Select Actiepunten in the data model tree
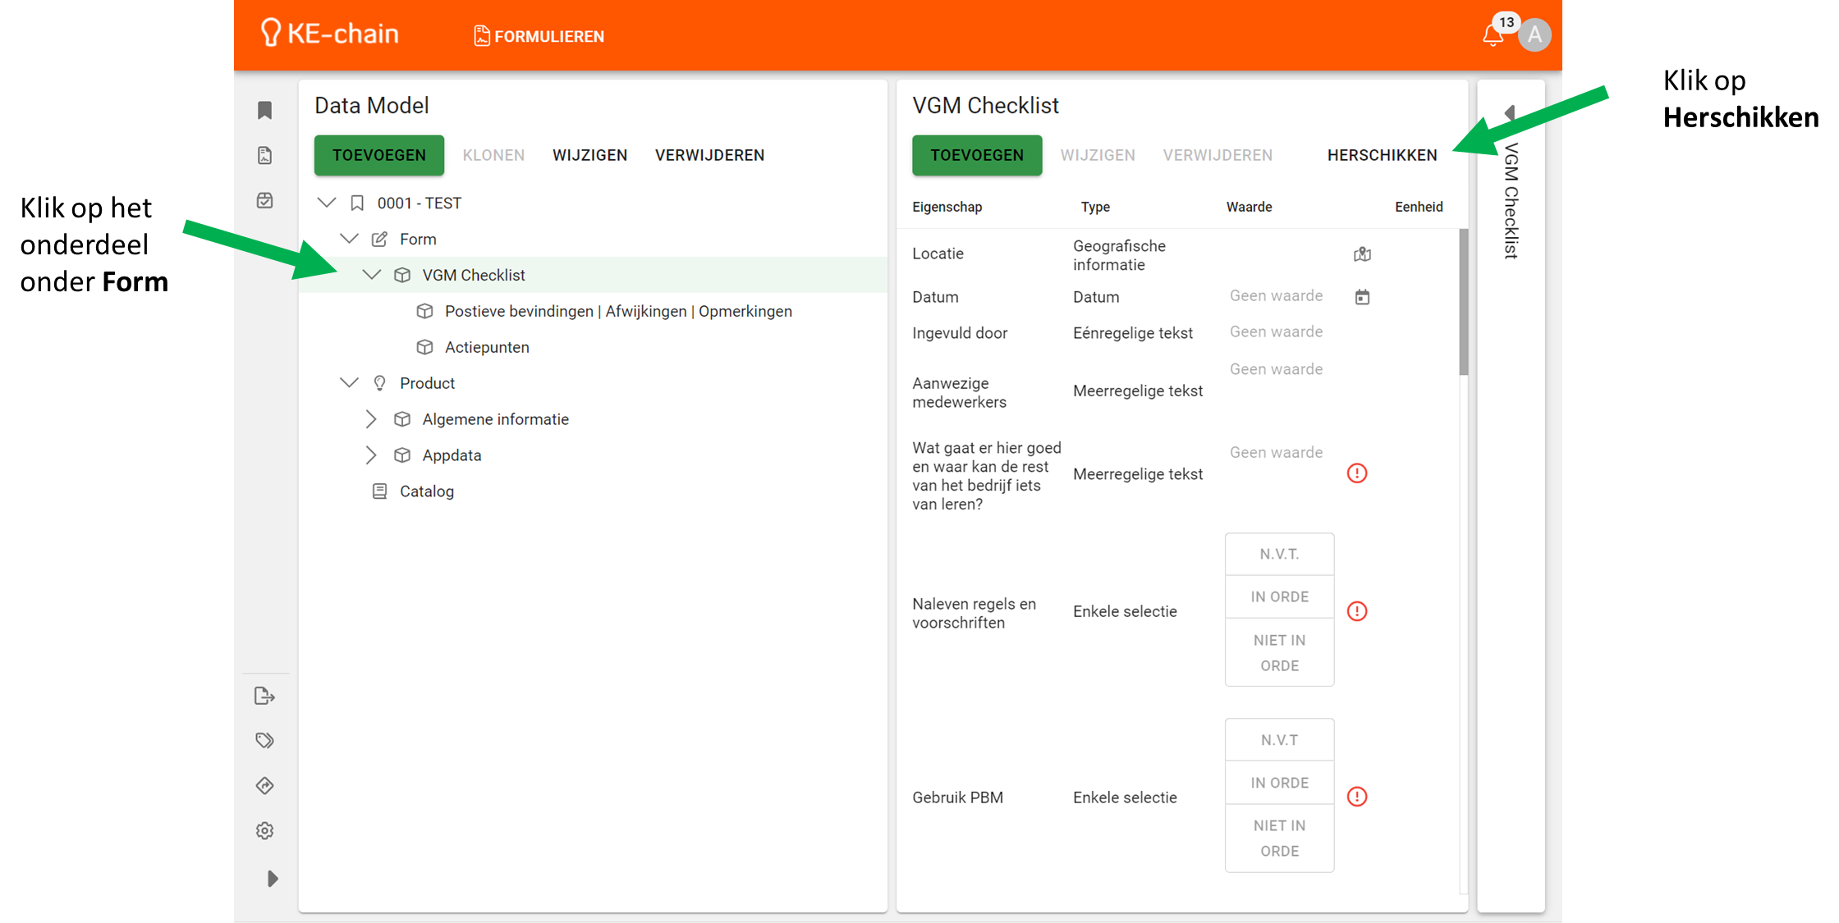Image resolution: width=1839 pixels, height=923 pixels. pyautogui.click(x=487, y=347)
